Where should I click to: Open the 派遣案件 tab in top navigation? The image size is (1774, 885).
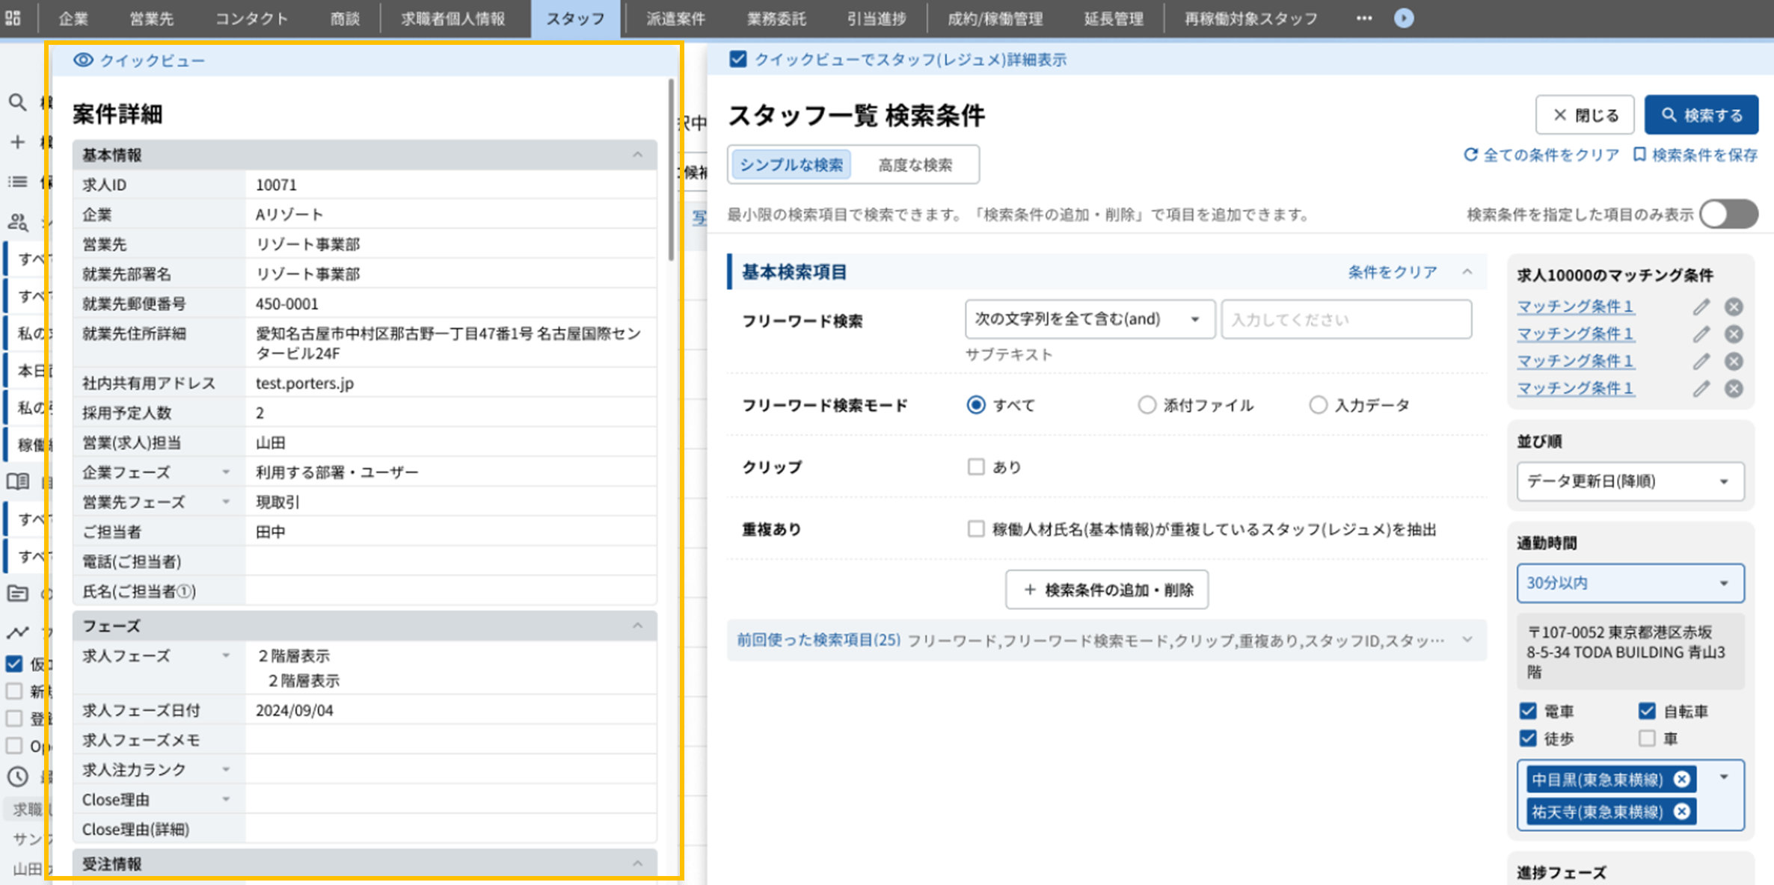pos(675,19)
